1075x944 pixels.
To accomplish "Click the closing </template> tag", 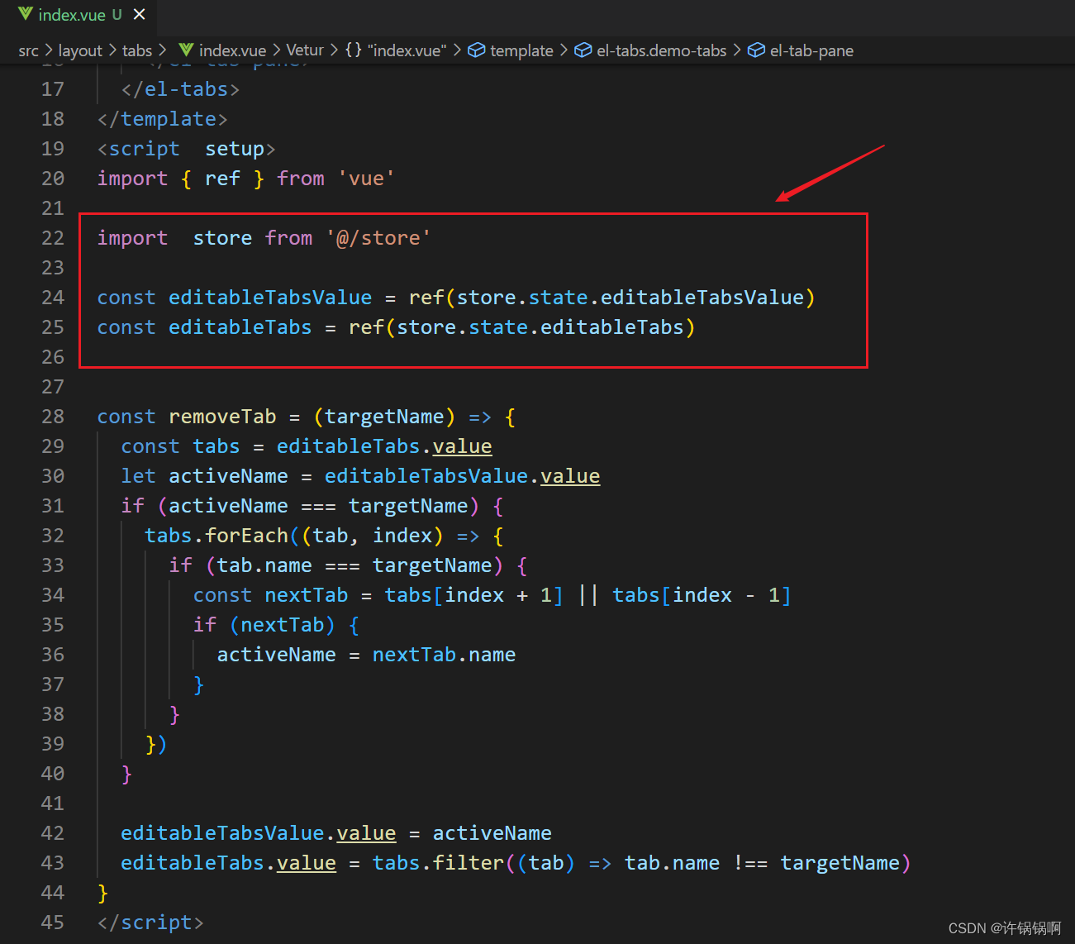I will 162,119.
